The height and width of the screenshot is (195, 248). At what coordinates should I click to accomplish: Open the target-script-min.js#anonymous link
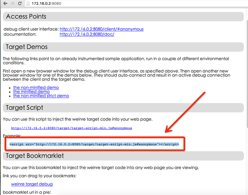click(x=72, y=128)
